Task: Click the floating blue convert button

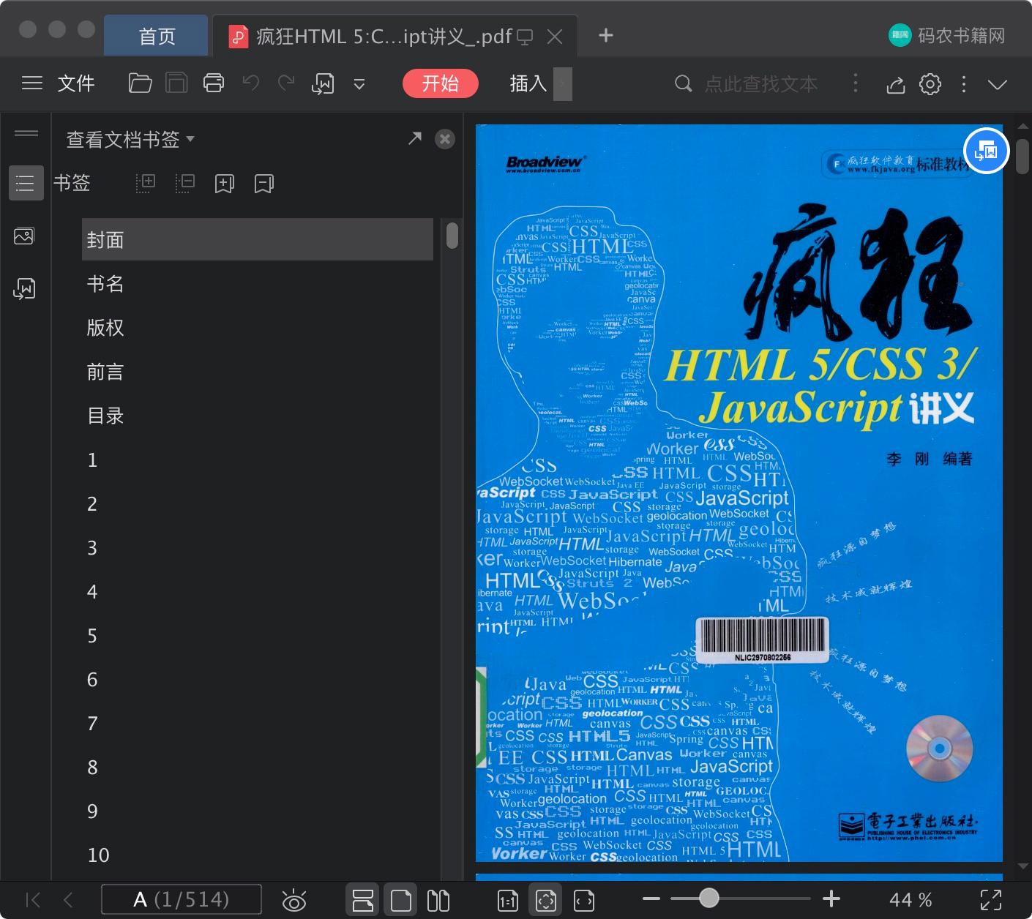Action: (x=987, y=151)
